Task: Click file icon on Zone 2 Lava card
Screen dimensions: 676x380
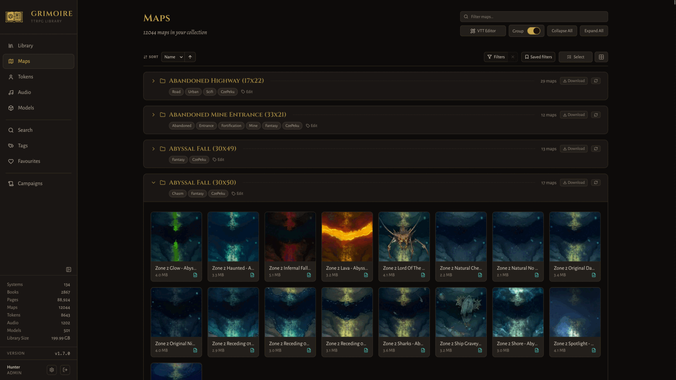Action: 366,275
